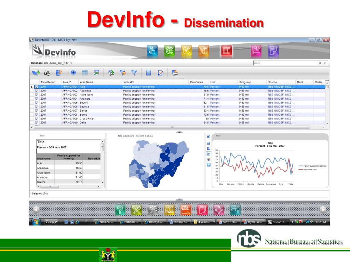Image resolution: width=350 pixels, height=262 pixels.
Task: Click the Source column header
Action: (281, 82)
